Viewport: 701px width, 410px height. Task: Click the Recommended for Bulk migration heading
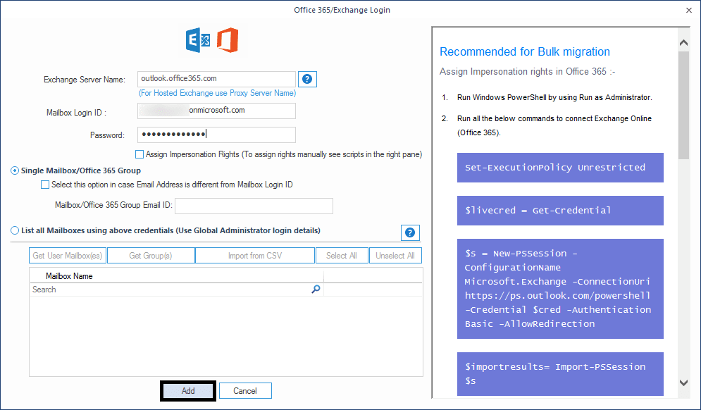pos(525,52)
